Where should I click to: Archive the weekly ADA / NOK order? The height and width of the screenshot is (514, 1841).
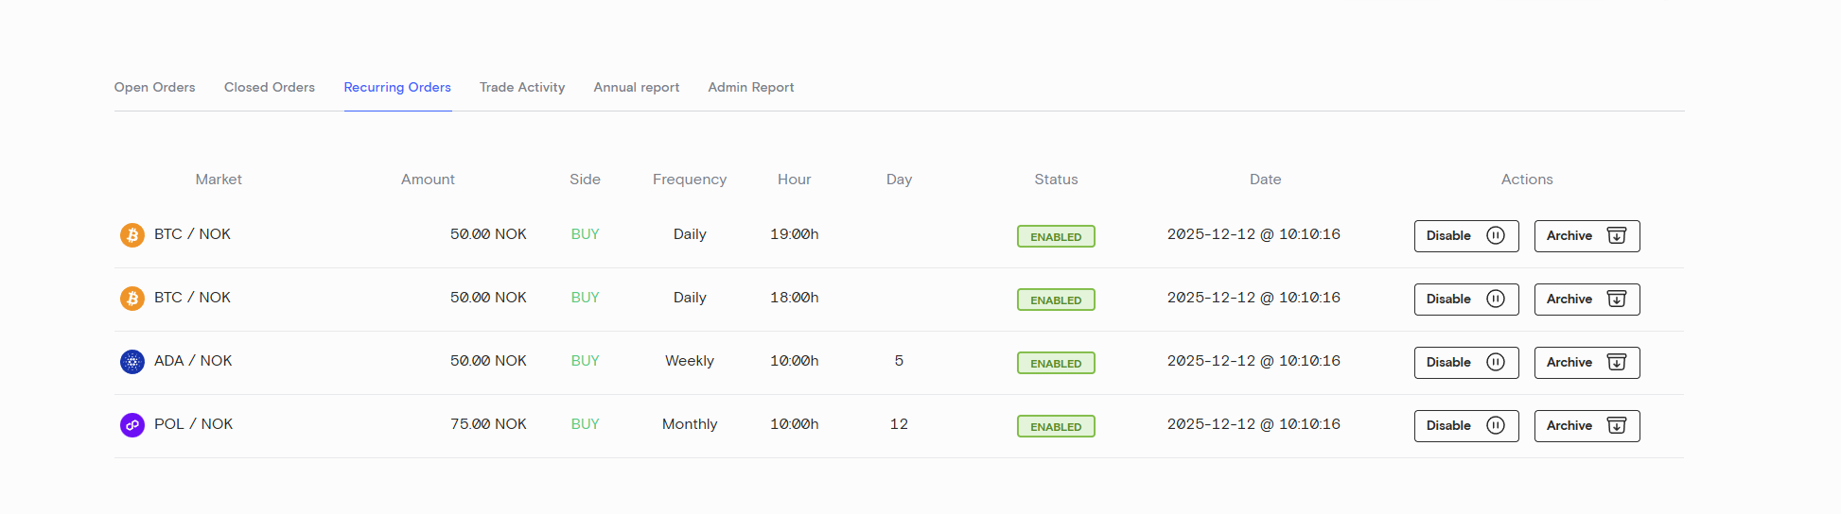[x=1587, y=363]
